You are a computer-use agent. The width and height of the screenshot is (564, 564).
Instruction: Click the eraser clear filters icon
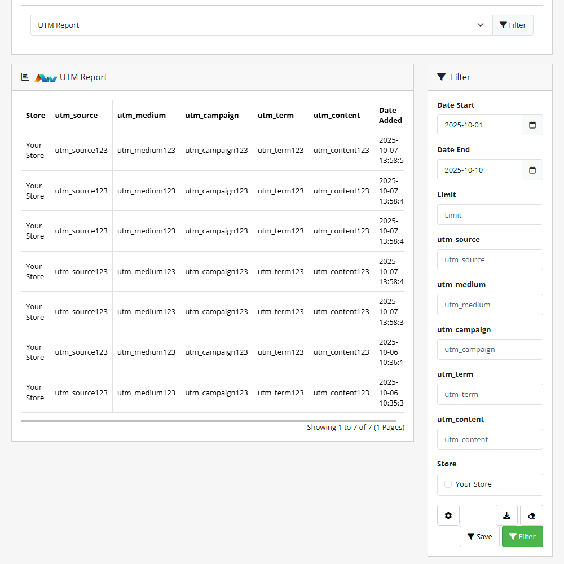(x=531, y=515)
